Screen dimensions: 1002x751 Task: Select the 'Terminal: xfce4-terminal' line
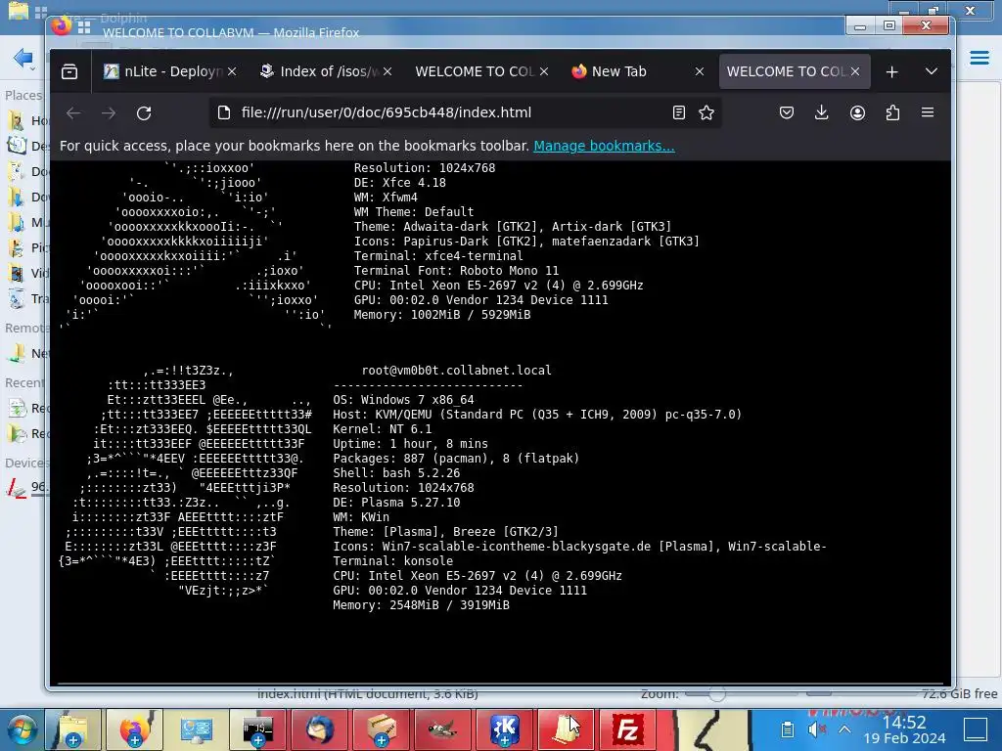(x=438, y=256)
